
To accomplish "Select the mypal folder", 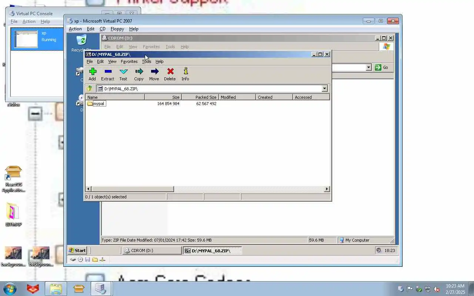I will click(96, 104).
